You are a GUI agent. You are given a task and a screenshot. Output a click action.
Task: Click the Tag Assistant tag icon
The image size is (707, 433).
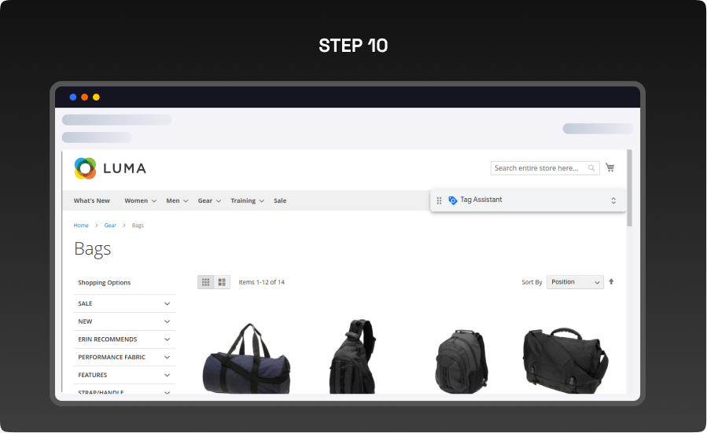tap(452, 200)
